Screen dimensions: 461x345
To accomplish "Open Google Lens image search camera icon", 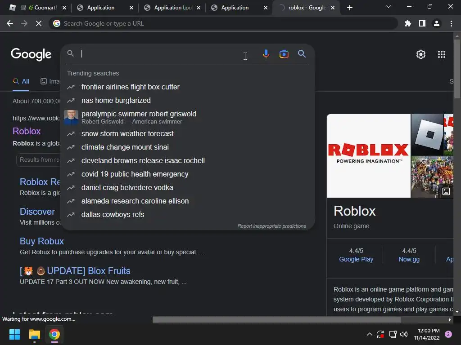I will [x=284, y=54].
